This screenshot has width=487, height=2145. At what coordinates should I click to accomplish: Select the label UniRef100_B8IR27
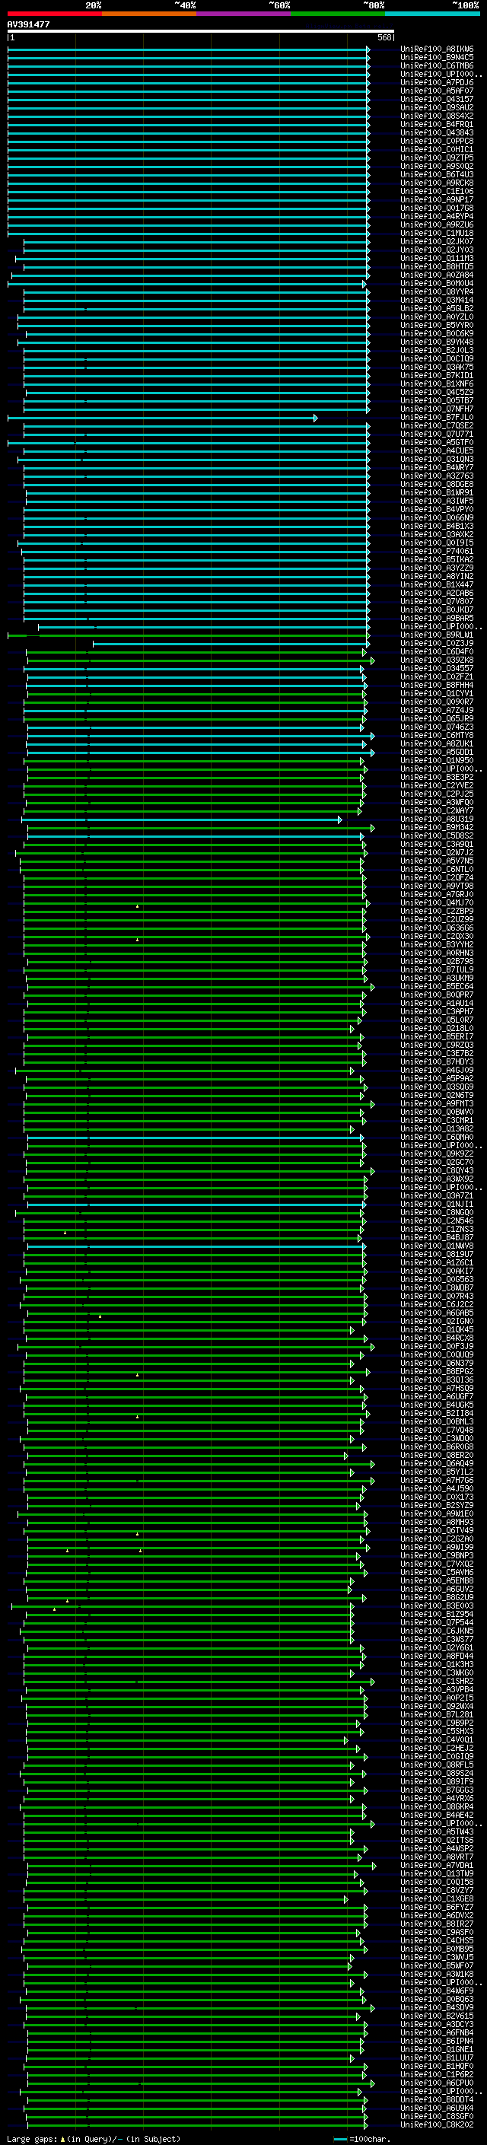tap(437, 1924)
